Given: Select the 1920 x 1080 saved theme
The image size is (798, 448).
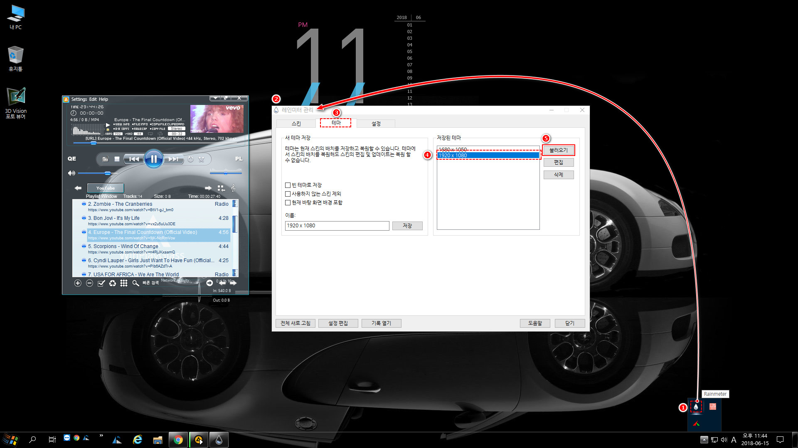Looking at the screenshot, I should (x=488, y=156).
